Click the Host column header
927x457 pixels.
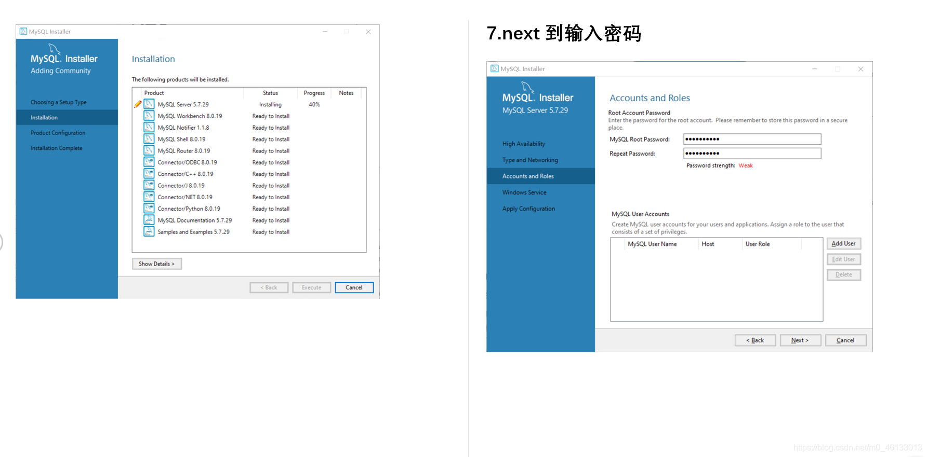click(708, 244)
